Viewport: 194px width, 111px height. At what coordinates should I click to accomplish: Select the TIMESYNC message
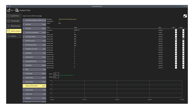coord(34,98)
